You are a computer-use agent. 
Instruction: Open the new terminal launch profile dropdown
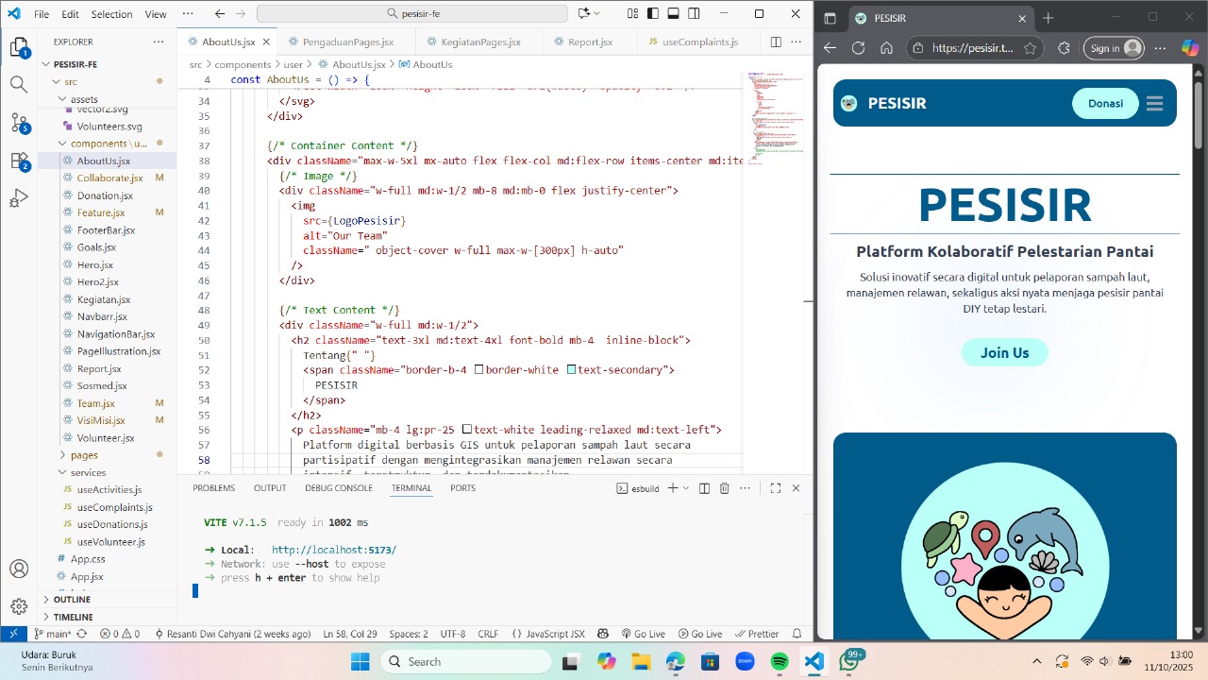686,488
